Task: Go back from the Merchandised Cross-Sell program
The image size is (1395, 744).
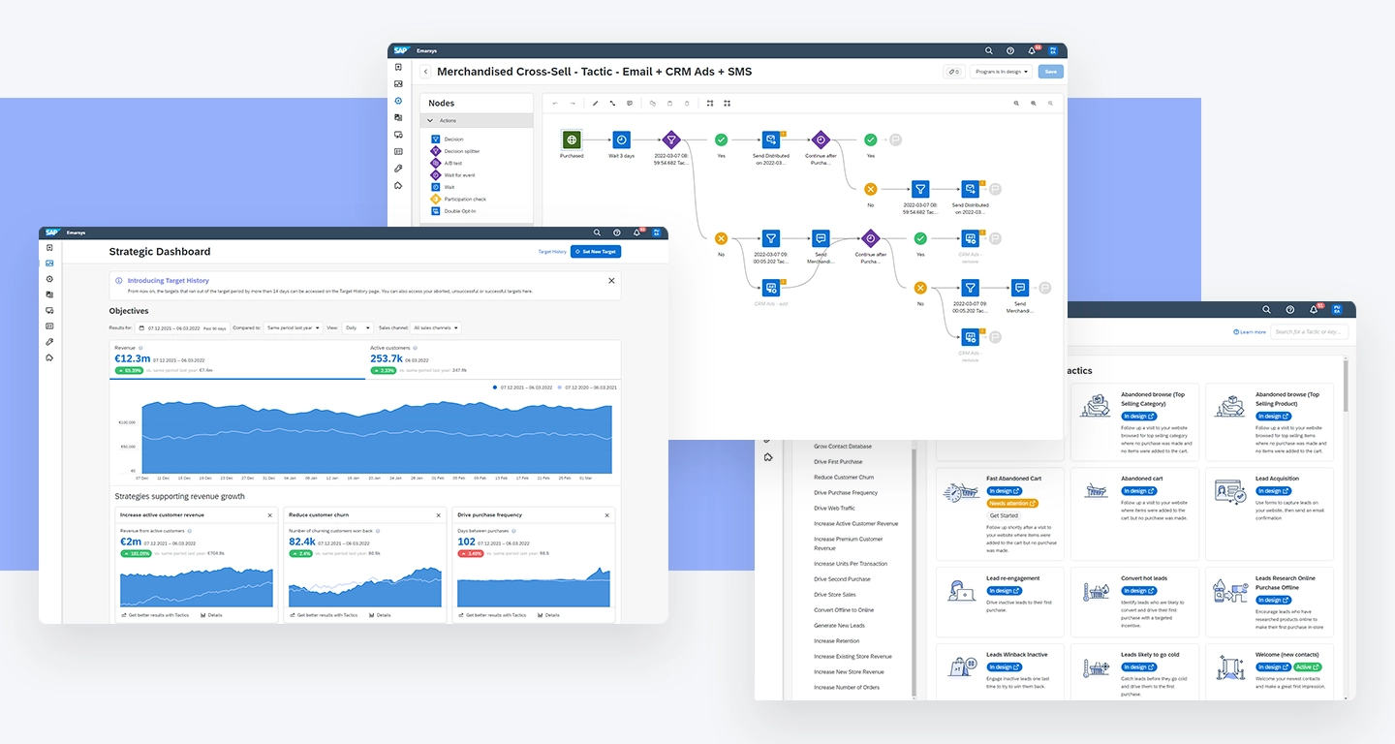Action: click(426, 72)
